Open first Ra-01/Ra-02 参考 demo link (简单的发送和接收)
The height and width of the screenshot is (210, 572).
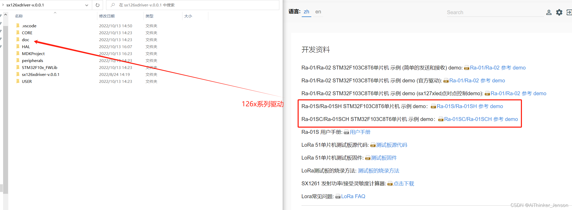click(x=498, y=68)
